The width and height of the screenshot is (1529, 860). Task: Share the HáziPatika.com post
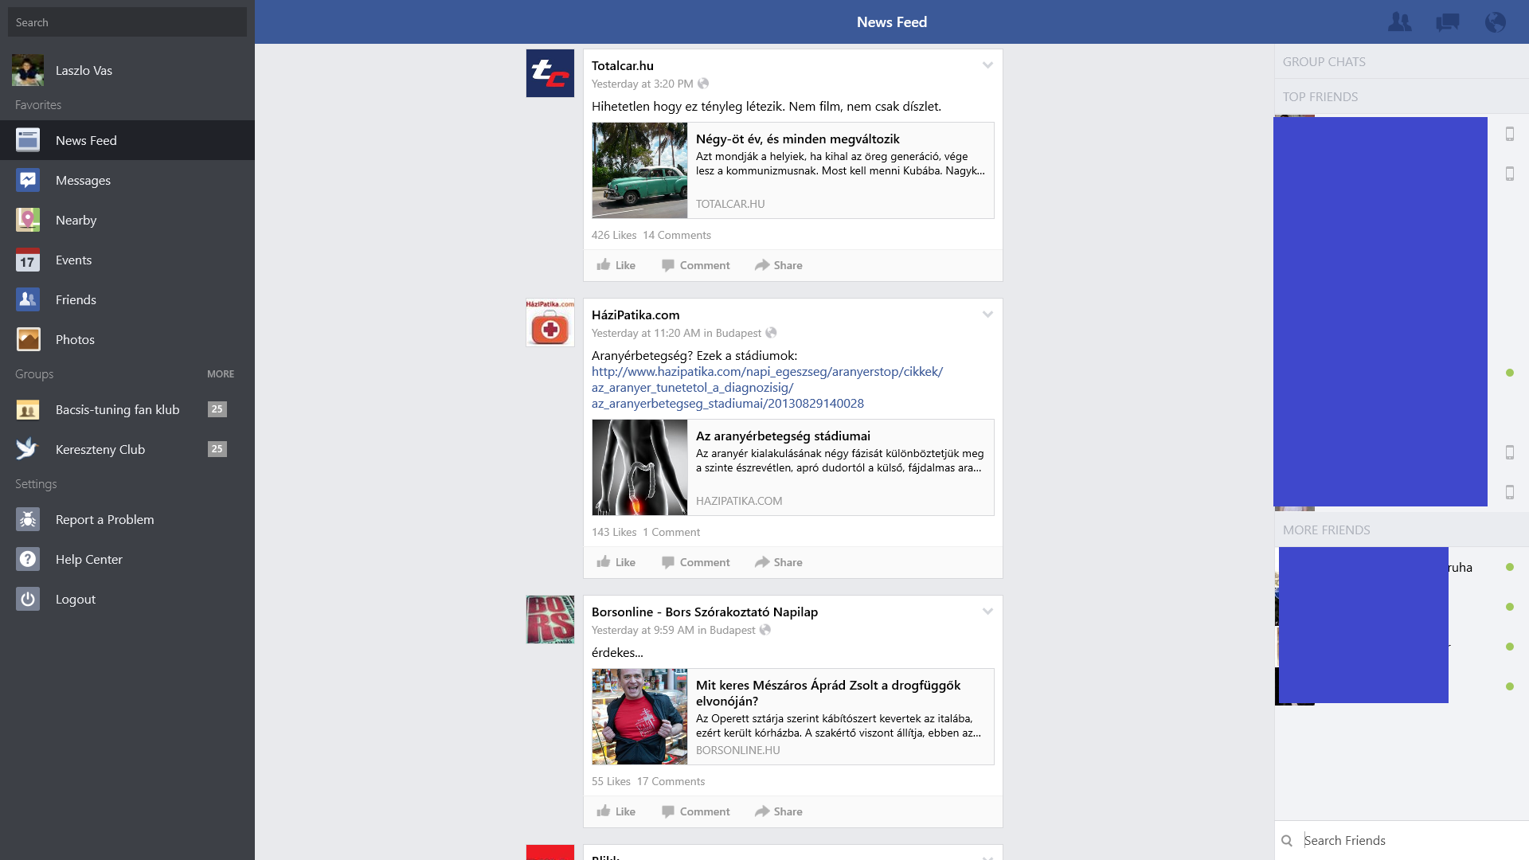pos(779,562)
